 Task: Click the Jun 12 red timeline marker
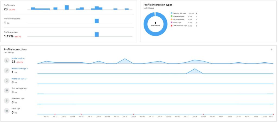[x=55, y=114]
